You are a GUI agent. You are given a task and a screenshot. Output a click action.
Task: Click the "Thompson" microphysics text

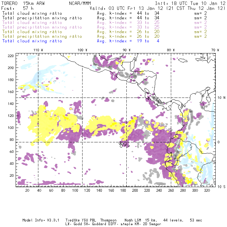pyautogui.click(x=108, y=220)
